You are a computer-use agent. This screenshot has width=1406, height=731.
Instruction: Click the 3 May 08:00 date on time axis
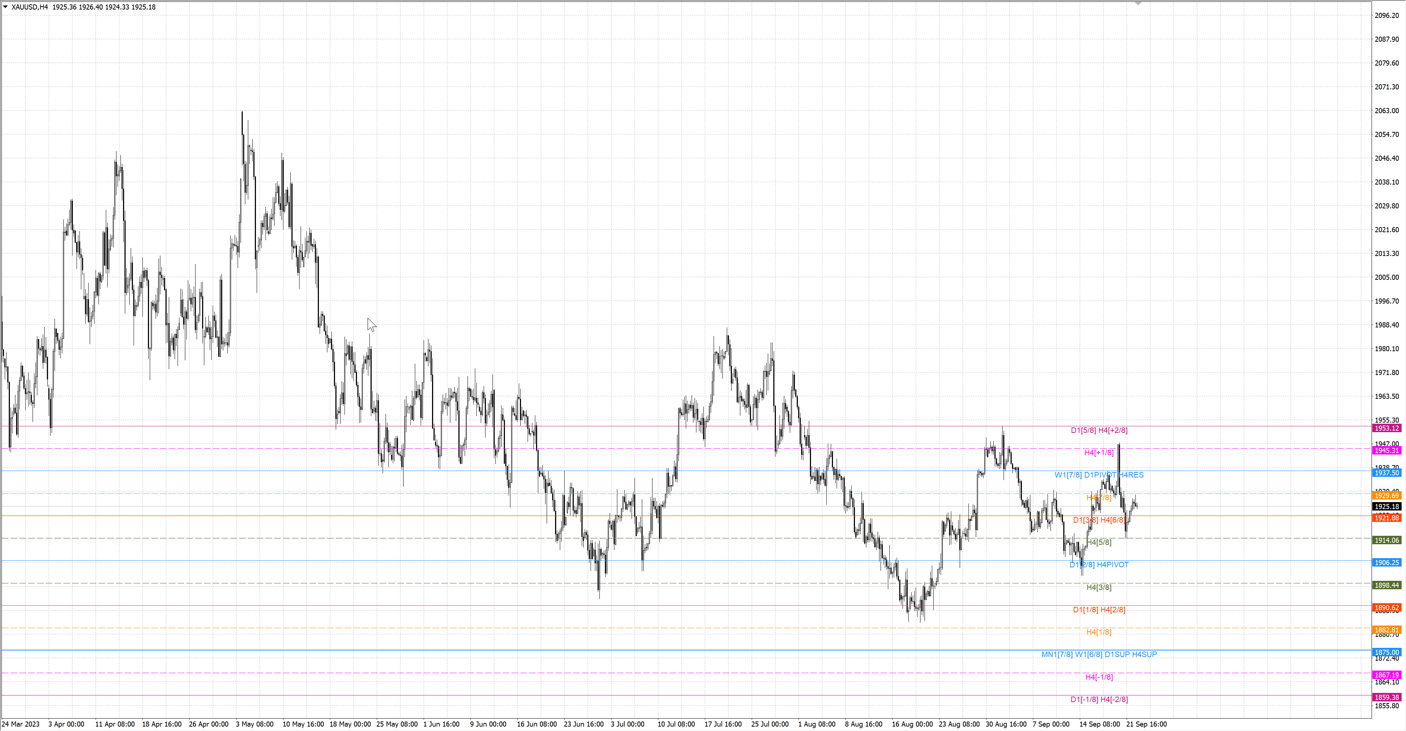[254, 724]
